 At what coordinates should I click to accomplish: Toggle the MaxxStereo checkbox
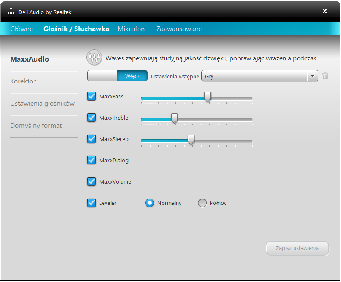92,139
